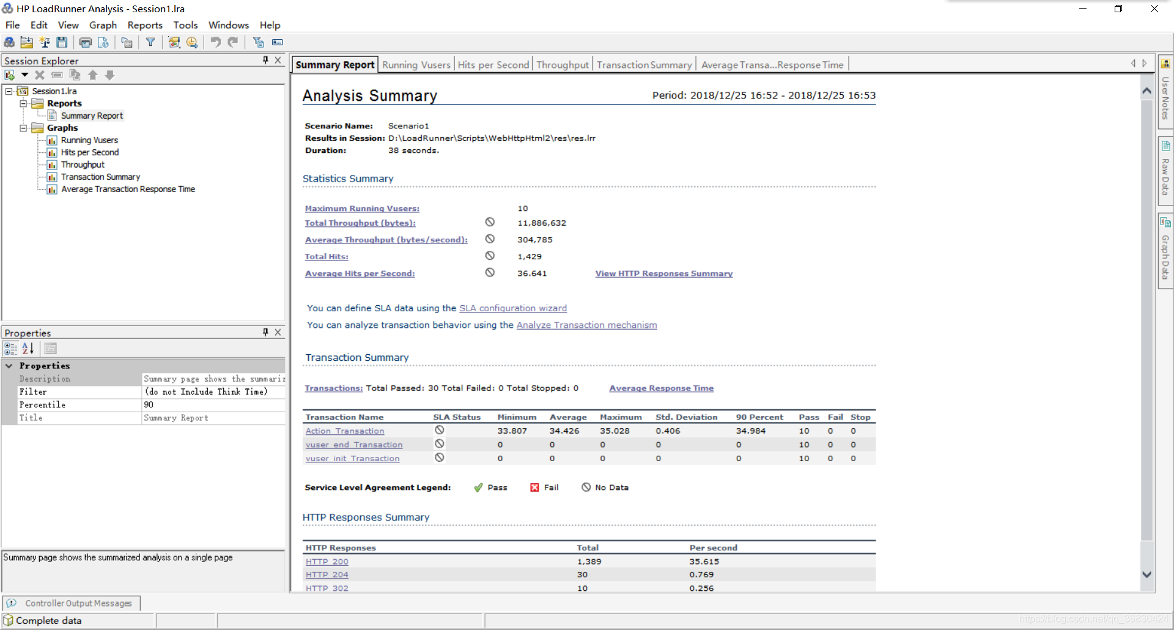Select the Throughput graph tree item
Image resolution: width=1174 pixels, height=630 pixels.
point(83,165)
